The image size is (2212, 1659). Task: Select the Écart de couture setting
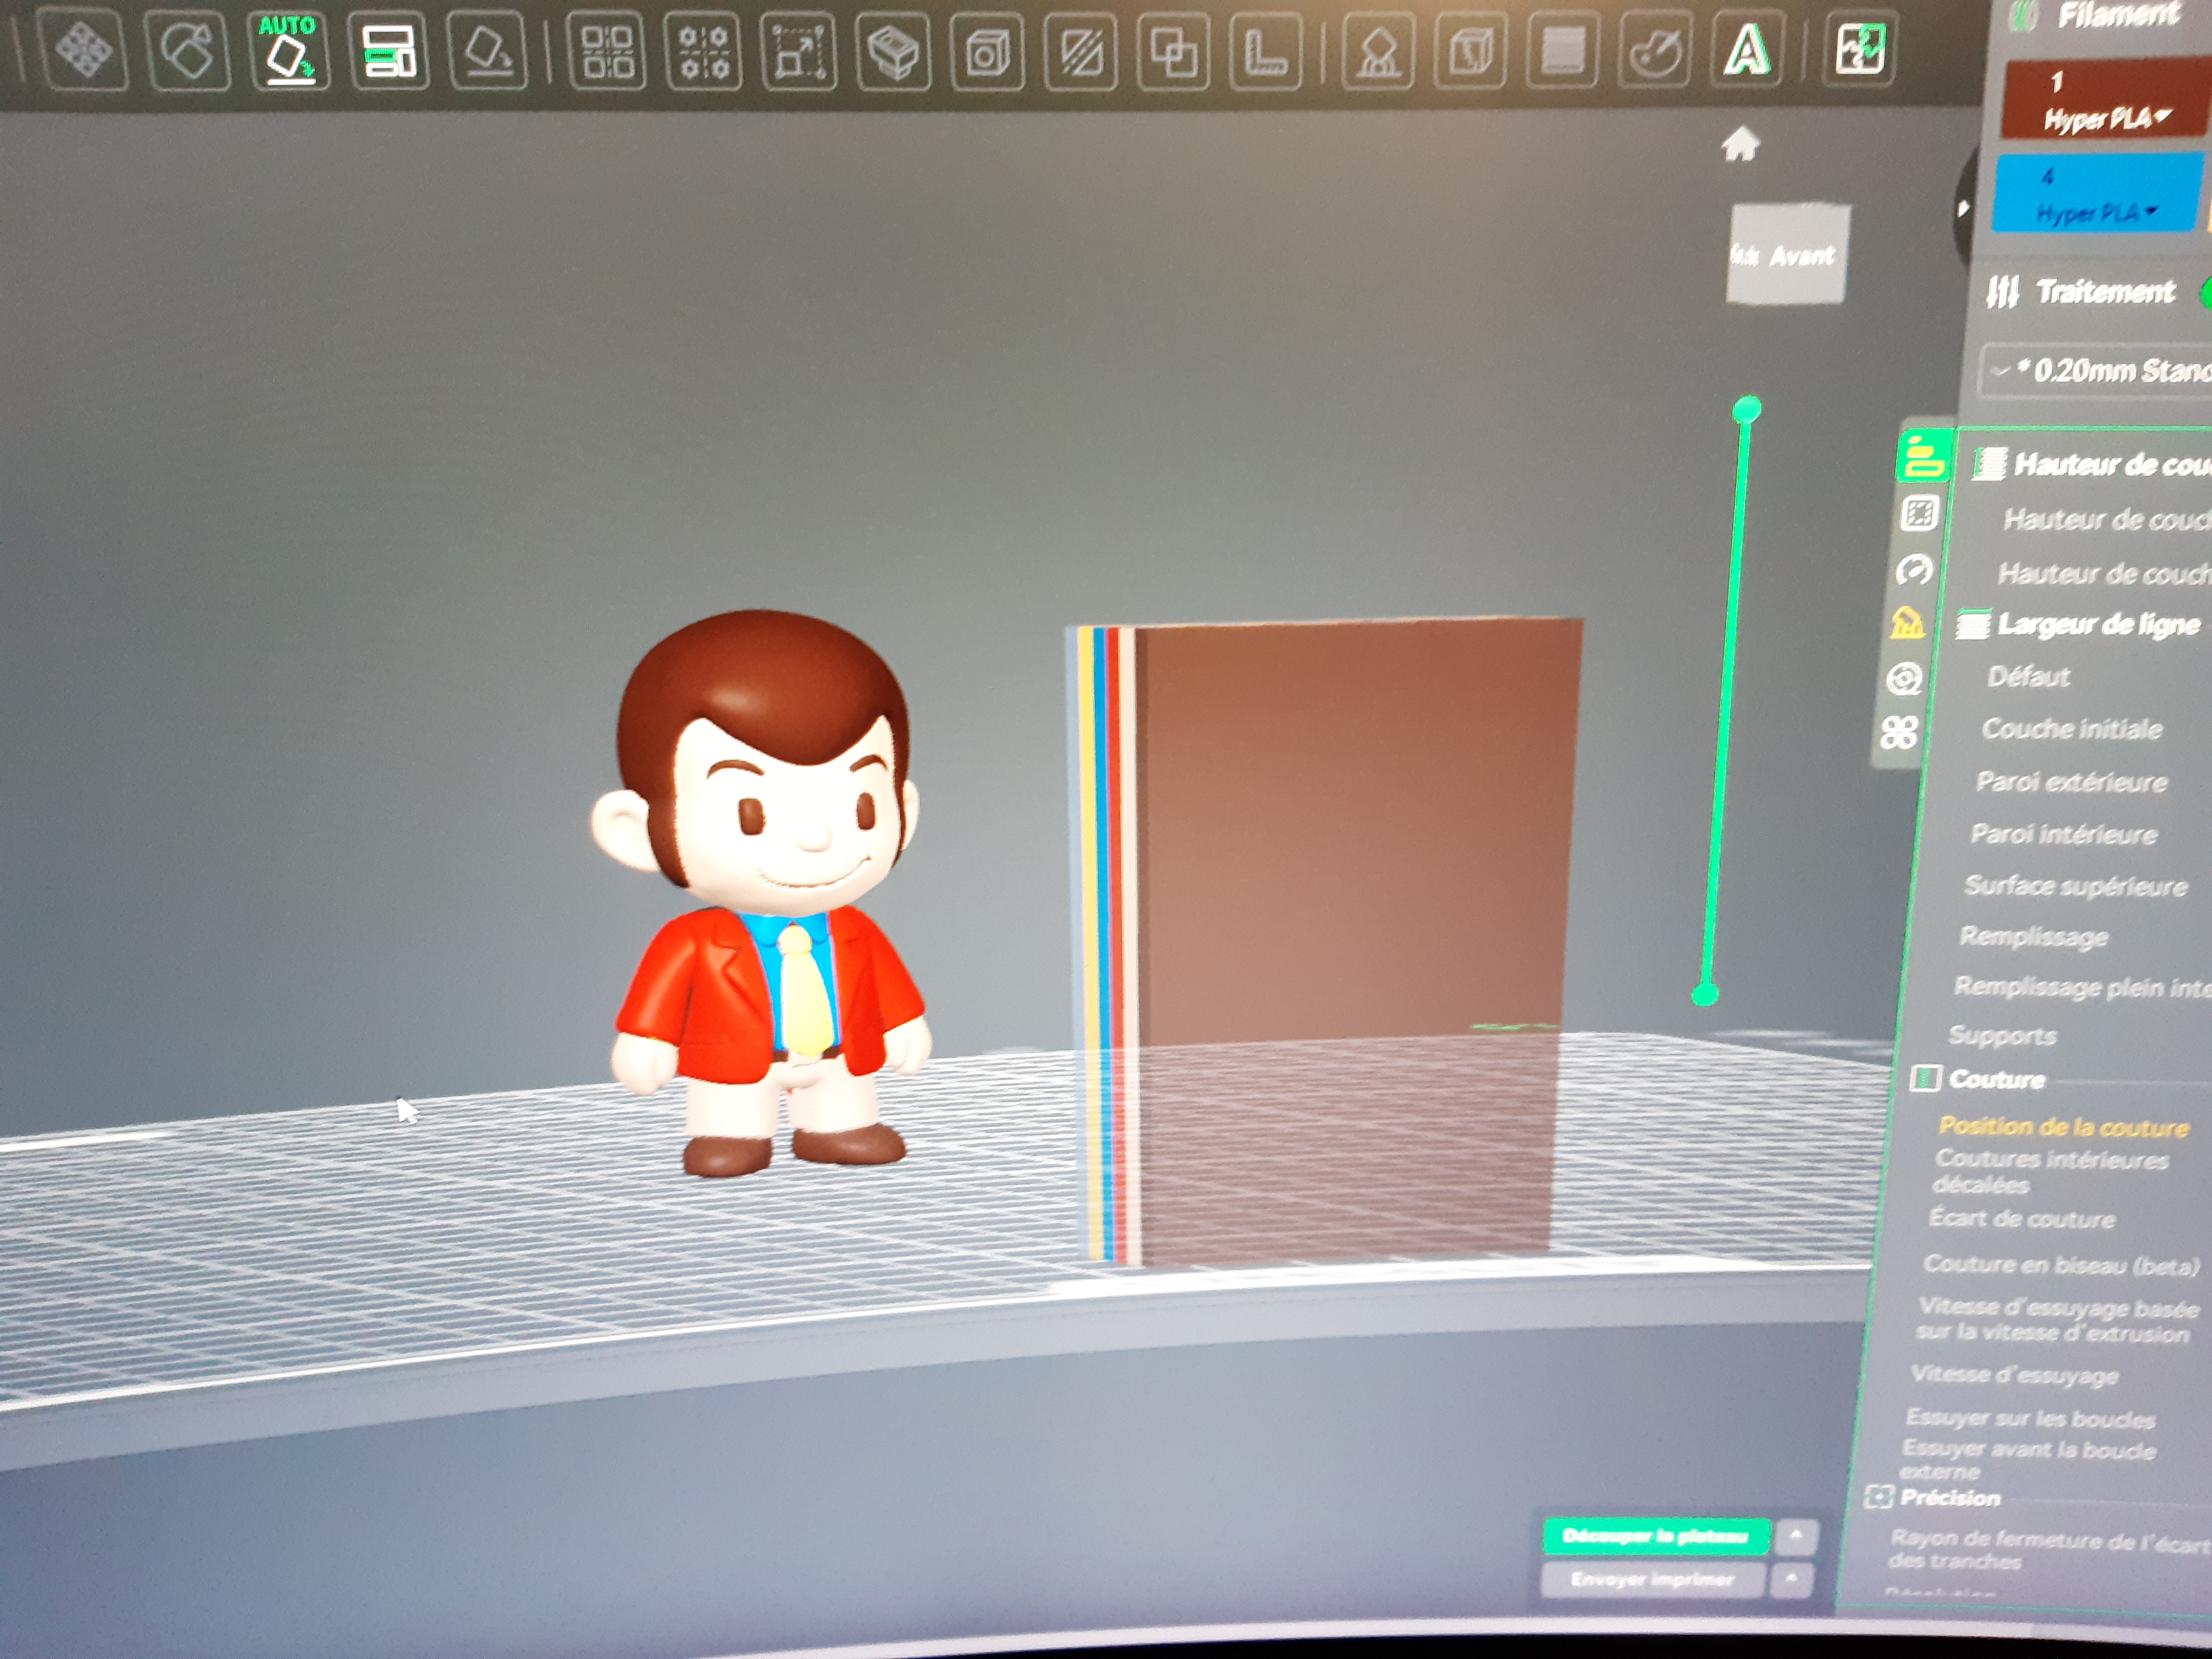[2022, 1219]
